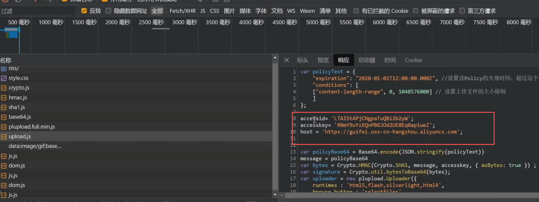The height and width of the screenshot is (202, 539).
Task: Click the 2500 毫秒 timeline marker
Action: pos(151,22)
